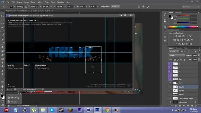Open the Layers panel flyout menu
Screen dimensions: 201x113
tap(199, 48)
